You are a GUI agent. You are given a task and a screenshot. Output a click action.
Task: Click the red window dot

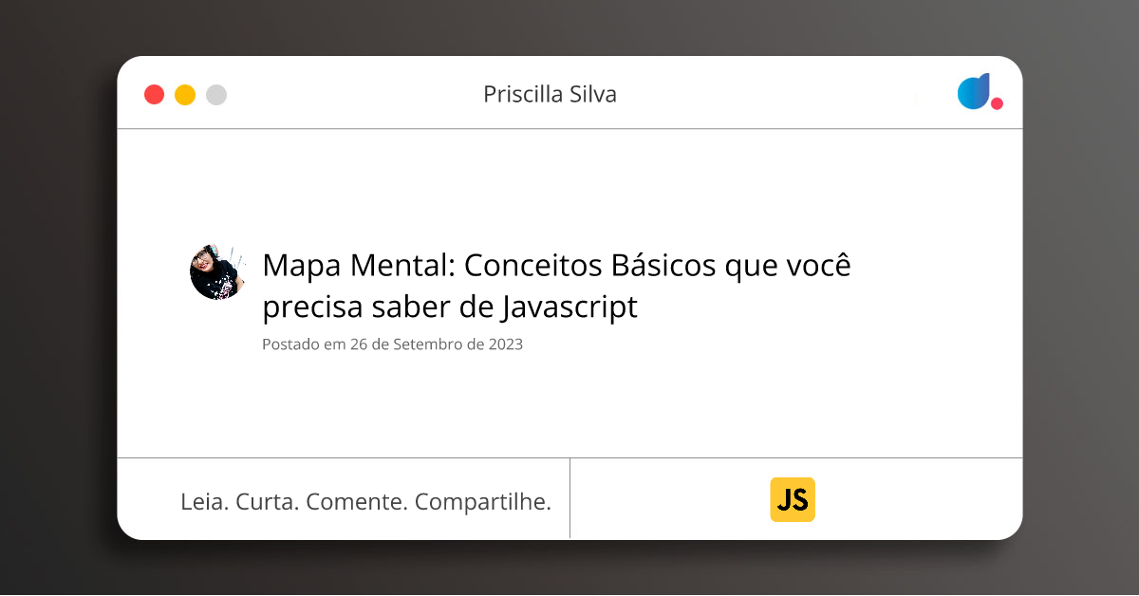(x=154, y=95)
